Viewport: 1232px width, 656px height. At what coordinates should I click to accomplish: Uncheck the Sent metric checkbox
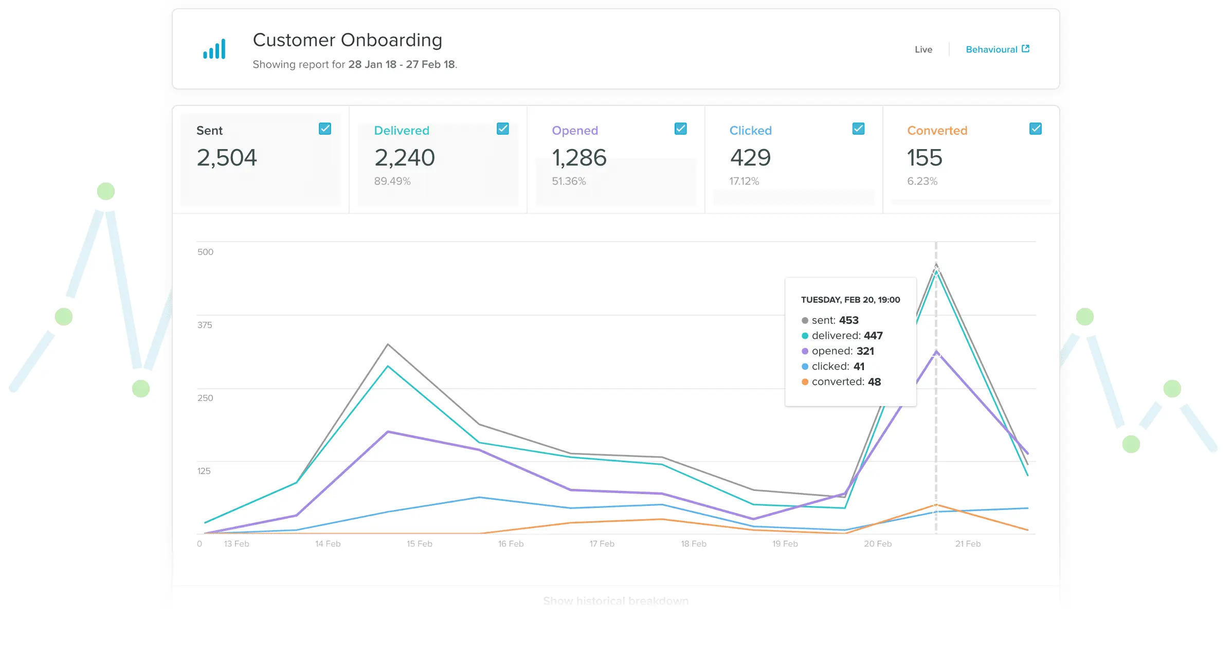click(324, 128)
